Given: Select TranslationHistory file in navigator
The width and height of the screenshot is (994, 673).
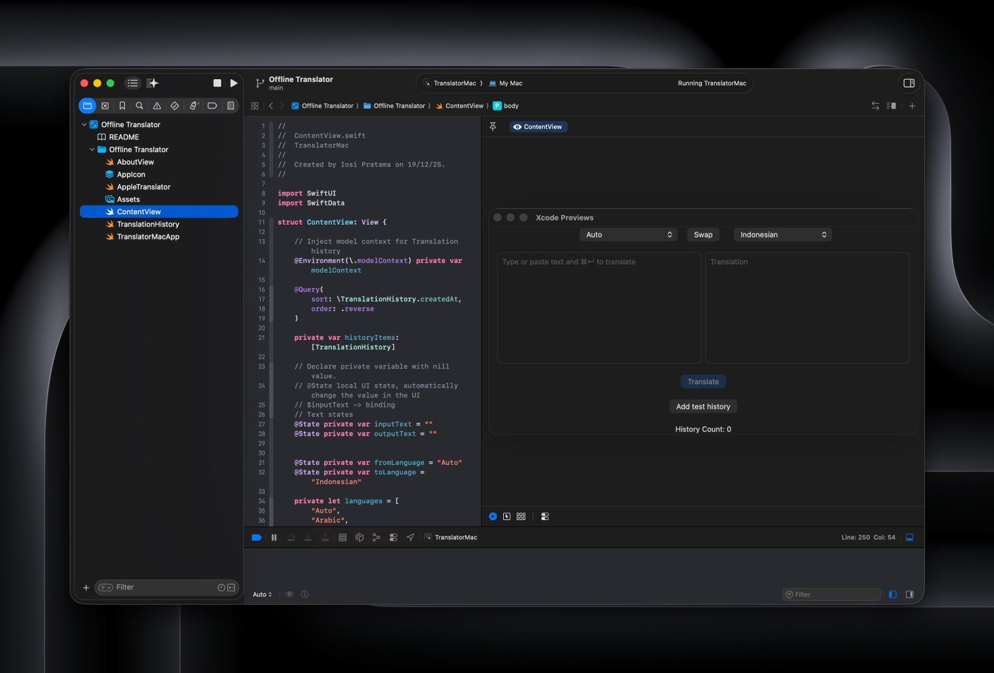Looking at the screenshot, I should pyautogui.click(x=148, y=225).
